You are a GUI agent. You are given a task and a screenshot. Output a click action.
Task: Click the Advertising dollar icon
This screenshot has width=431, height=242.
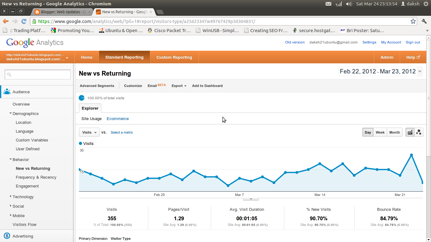(7, 236)
